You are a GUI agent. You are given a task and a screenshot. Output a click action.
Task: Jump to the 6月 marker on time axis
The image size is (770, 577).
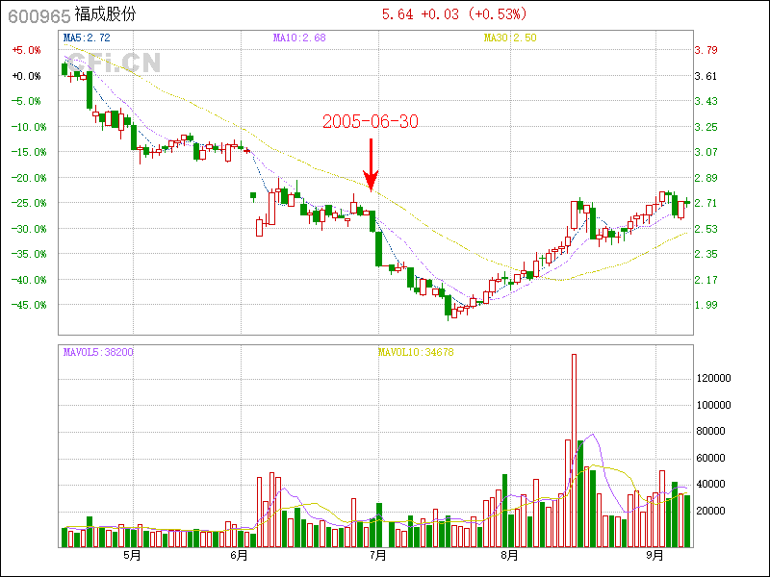(240, 556)
